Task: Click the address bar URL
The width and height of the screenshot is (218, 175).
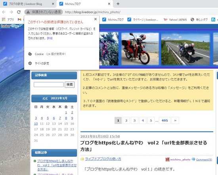Action: point(93,12)
